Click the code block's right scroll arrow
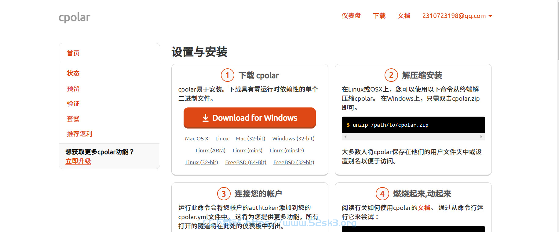The height and width of the screenshot is (232, 559). (x=481, y=137)
